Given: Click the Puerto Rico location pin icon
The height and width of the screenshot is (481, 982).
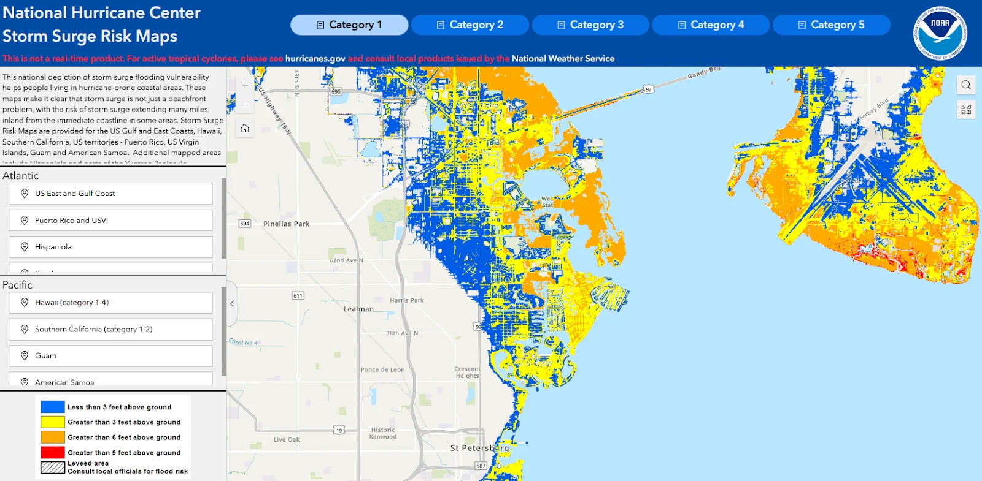Looking at the screenshot, I should point(25,220).
